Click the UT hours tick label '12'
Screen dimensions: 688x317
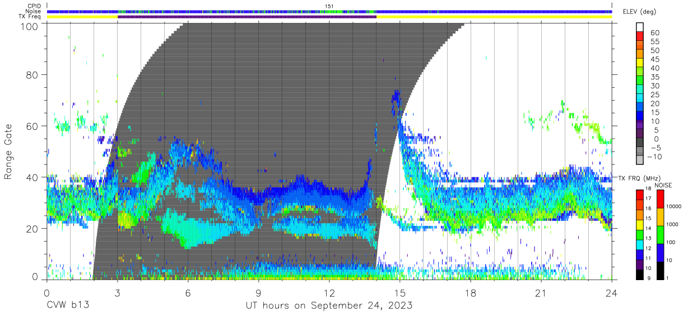[329, 293]
